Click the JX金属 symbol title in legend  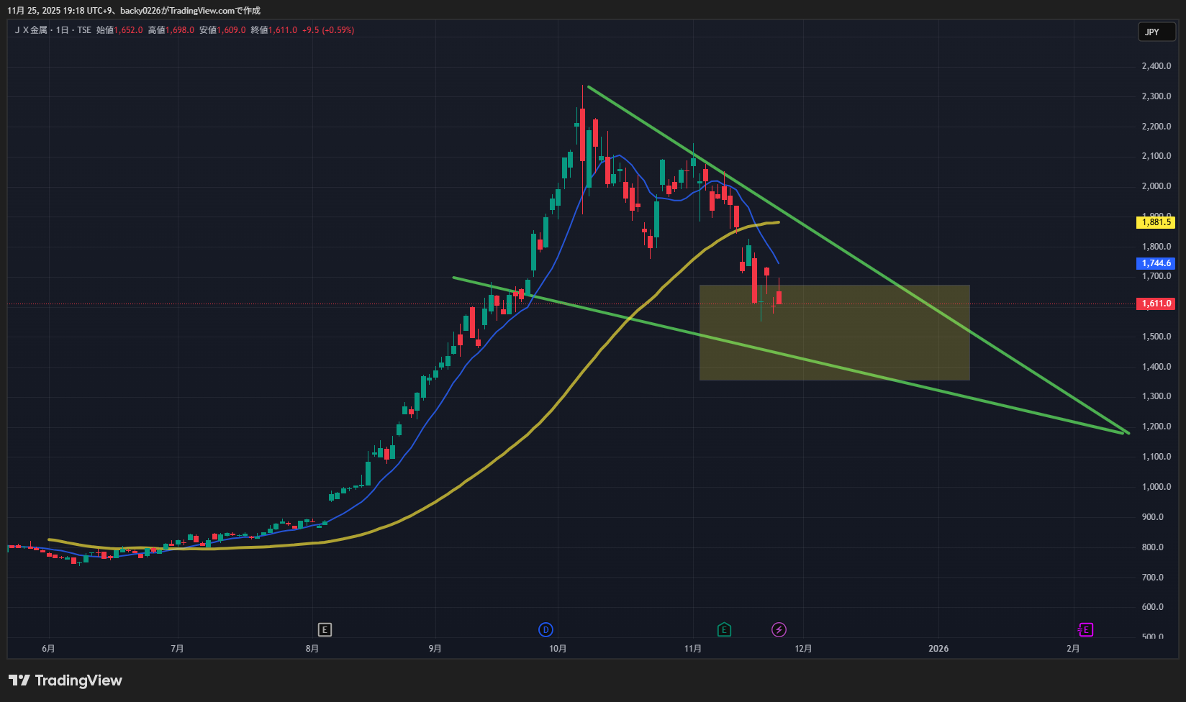click(x=31, y=30)
